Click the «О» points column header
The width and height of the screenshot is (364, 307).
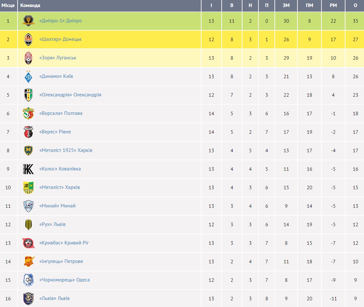click(x=355, y=5)
